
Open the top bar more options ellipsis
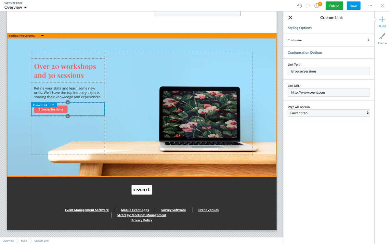(x=370, y=6)
